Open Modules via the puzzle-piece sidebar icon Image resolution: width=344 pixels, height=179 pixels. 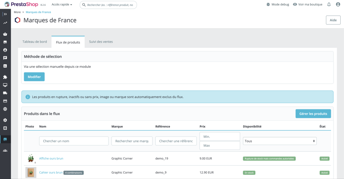(5, 77)
